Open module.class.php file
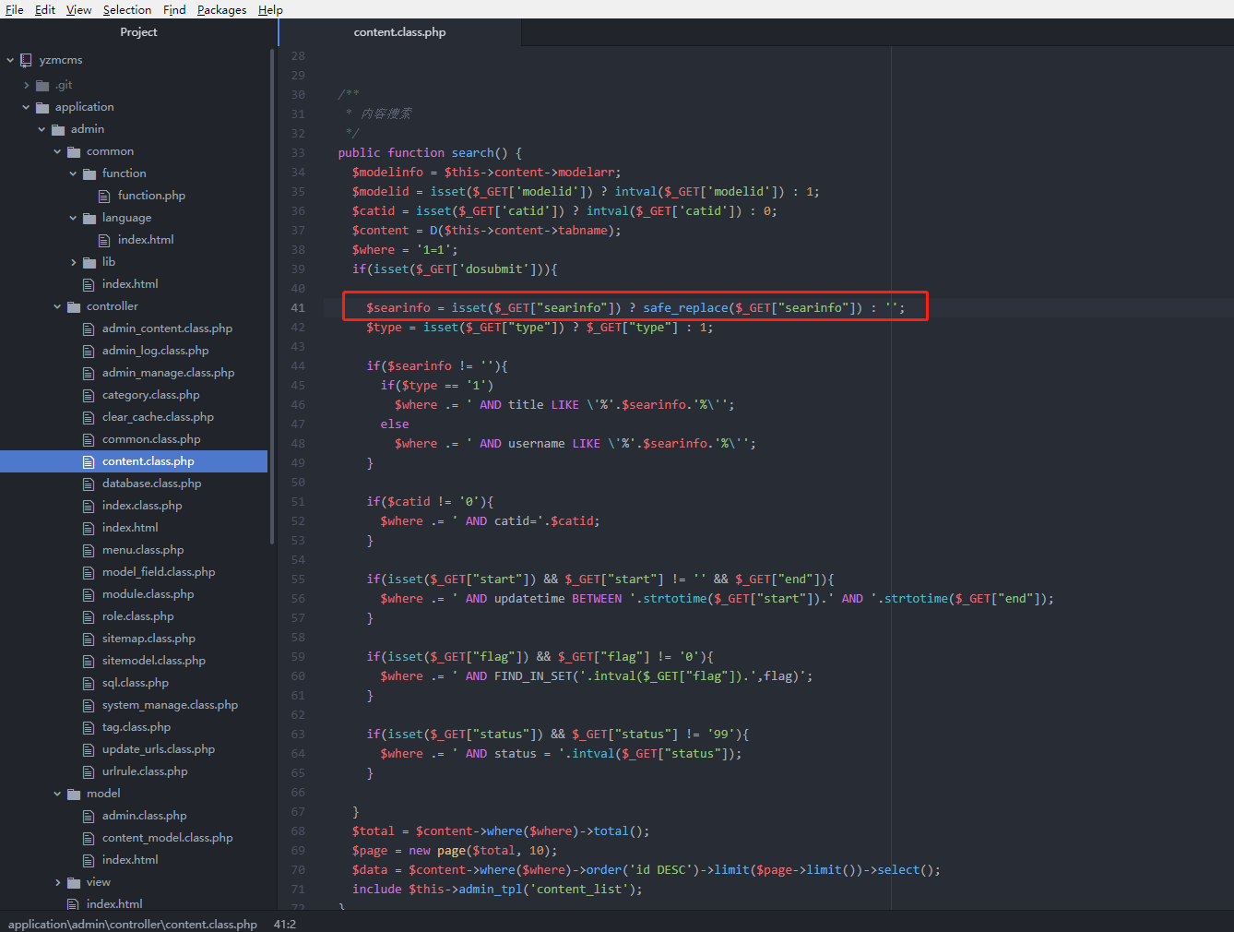 point(148,594)
